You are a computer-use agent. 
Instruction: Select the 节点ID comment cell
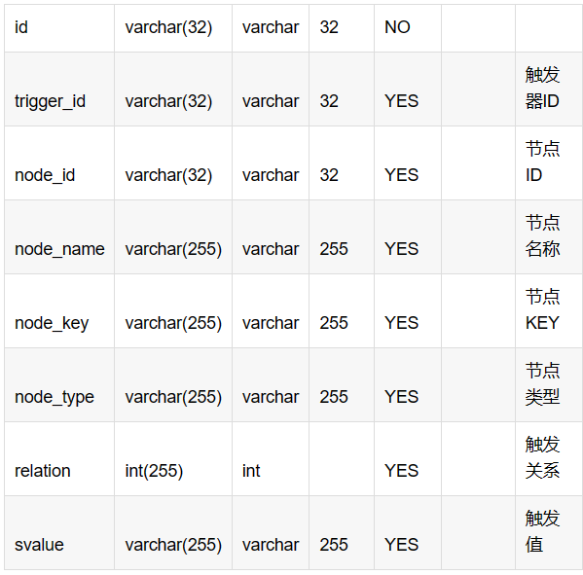(549, 163)
